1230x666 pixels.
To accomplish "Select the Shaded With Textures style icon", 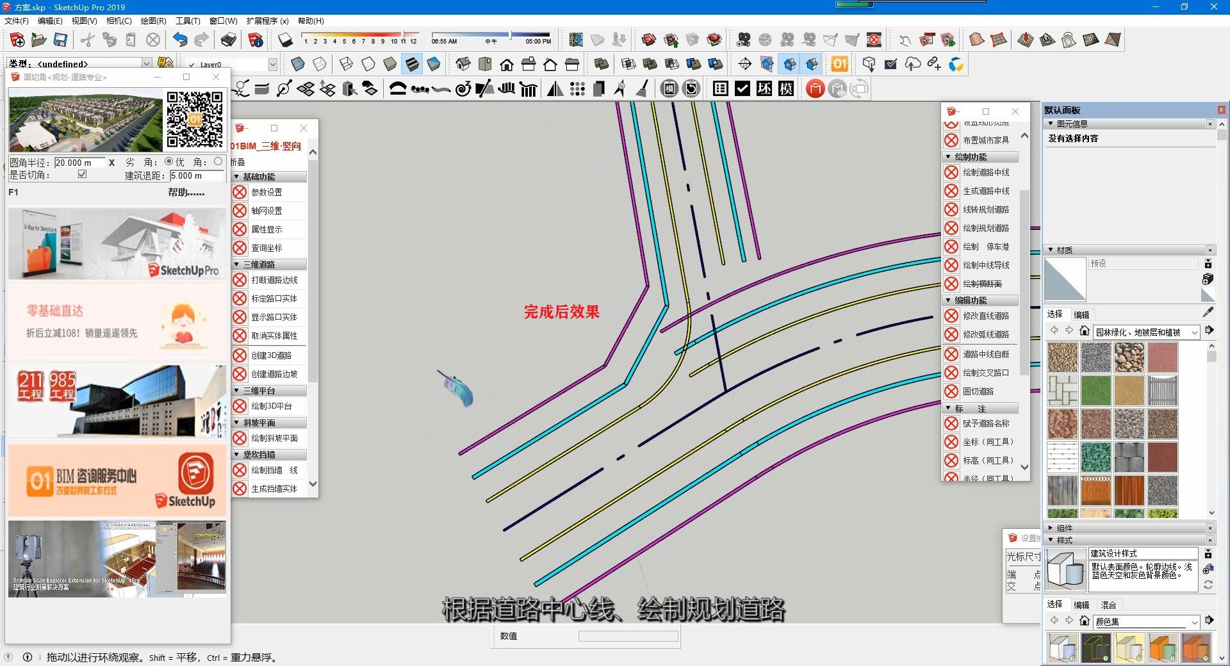I will pos(412,64).
